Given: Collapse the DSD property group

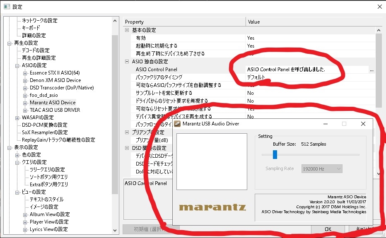Looking at the screenshot, I should coord(127,148).
